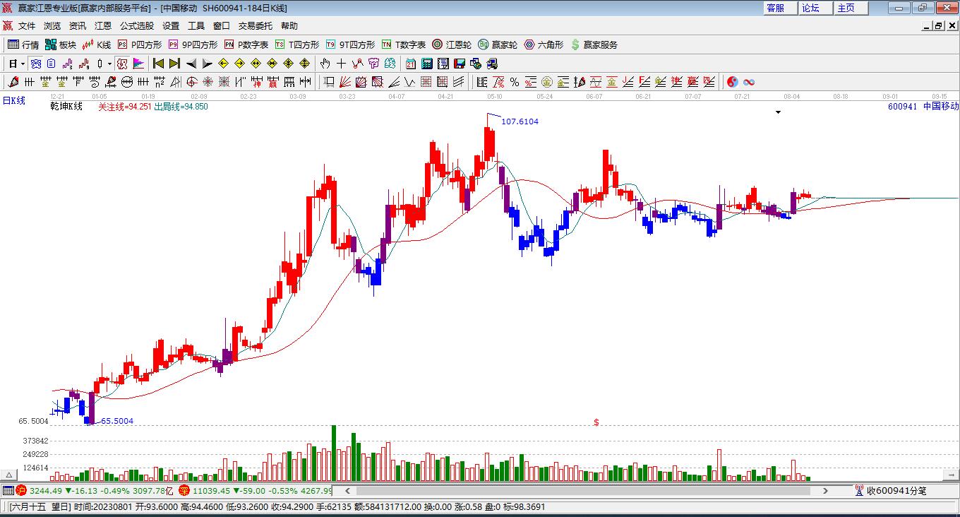This screenshot has width=960, height=517.
Task: Launch the 赢家轮 wheel tool
Action: click(x=498, y=44)
